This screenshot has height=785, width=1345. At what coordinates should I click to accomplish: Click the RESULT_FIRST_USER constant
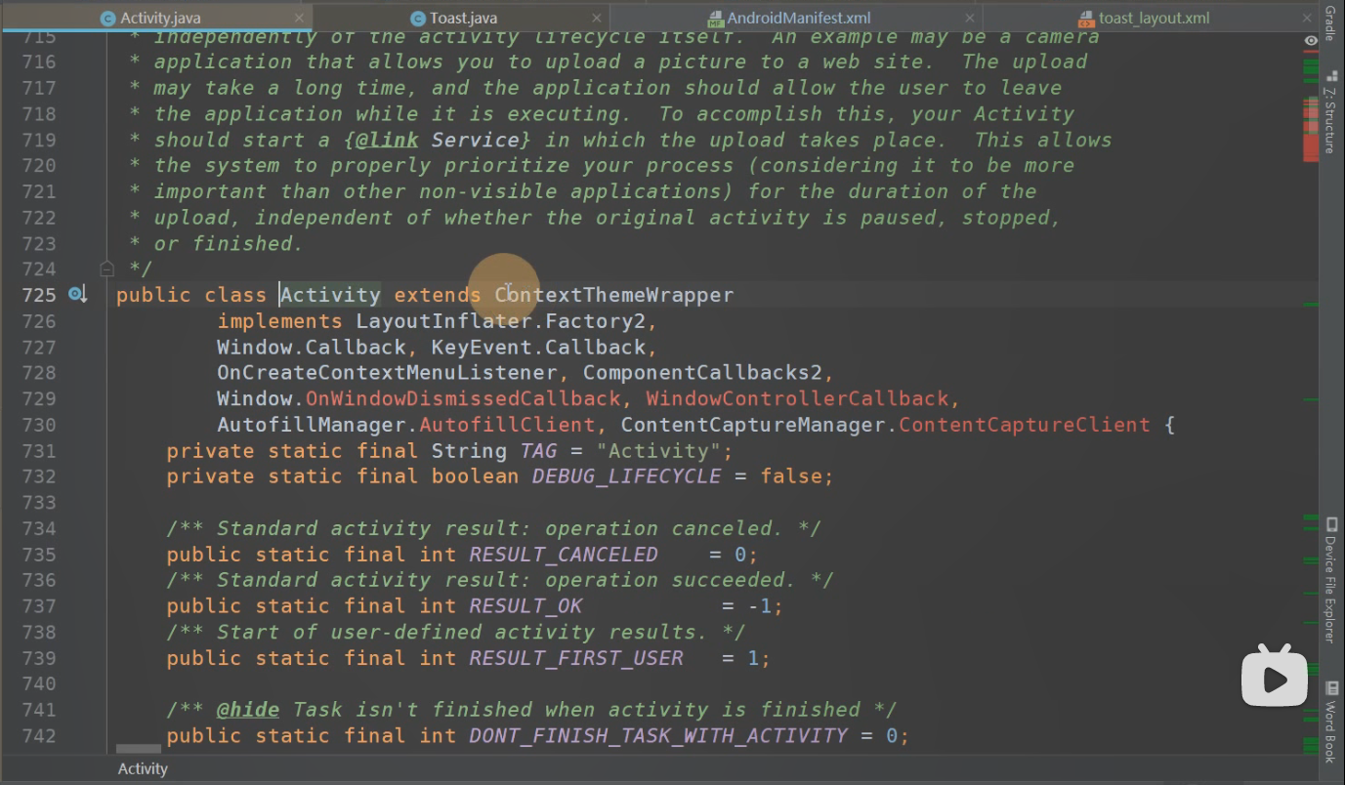[x=576, y=658]
